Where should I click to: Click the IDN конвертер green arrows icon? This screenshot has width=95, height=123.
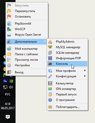(x=50, y=89)
